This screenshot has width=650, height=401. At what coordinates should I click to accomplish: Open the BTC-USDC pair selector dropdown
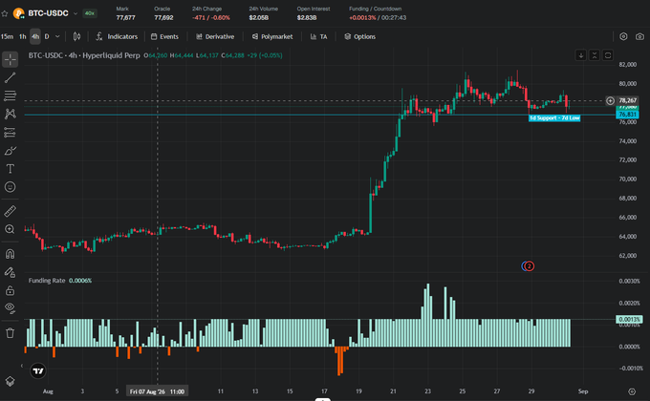75,13
